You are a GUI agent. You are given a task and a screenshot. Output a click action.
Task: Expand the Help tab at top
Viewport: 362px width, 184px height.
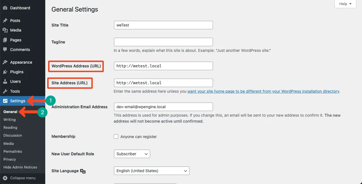pyautogui.click(x=345, y=4)
